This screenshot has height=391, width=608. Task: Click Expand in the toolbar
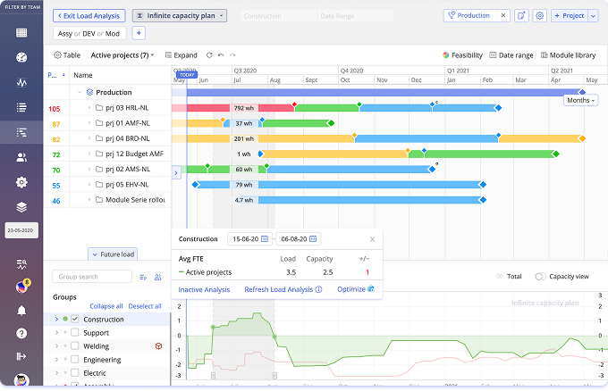click(182, 55)
